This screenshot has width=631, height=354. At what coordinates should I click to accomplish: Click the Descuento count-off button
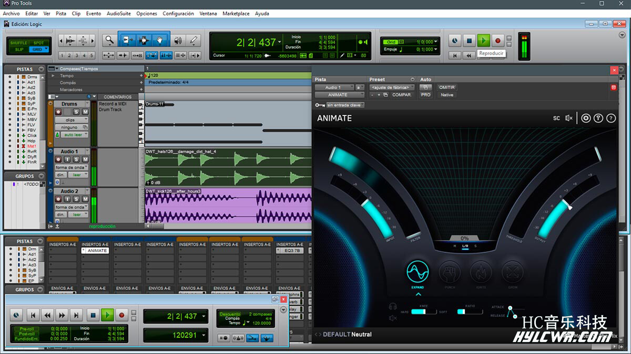tap(230, 314)
